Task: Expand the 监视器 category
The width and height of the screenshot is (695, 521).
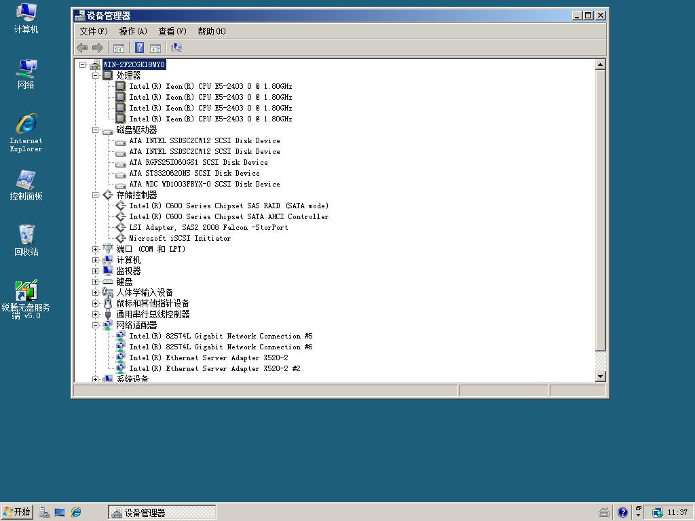Action: click(x=95, y=271)
